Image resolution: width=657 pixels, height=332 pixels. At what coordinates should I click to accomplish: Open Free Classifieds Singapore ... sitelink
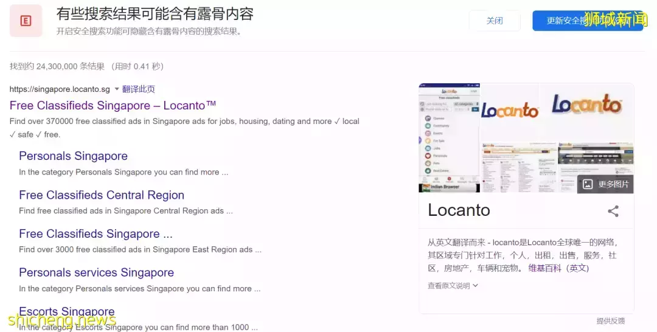(x=96, y=233)
